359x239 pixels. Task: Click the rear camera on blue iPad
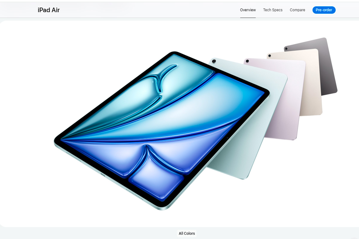214,61
